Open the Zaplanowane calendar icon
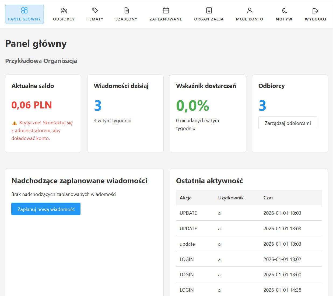 [166, 10]
